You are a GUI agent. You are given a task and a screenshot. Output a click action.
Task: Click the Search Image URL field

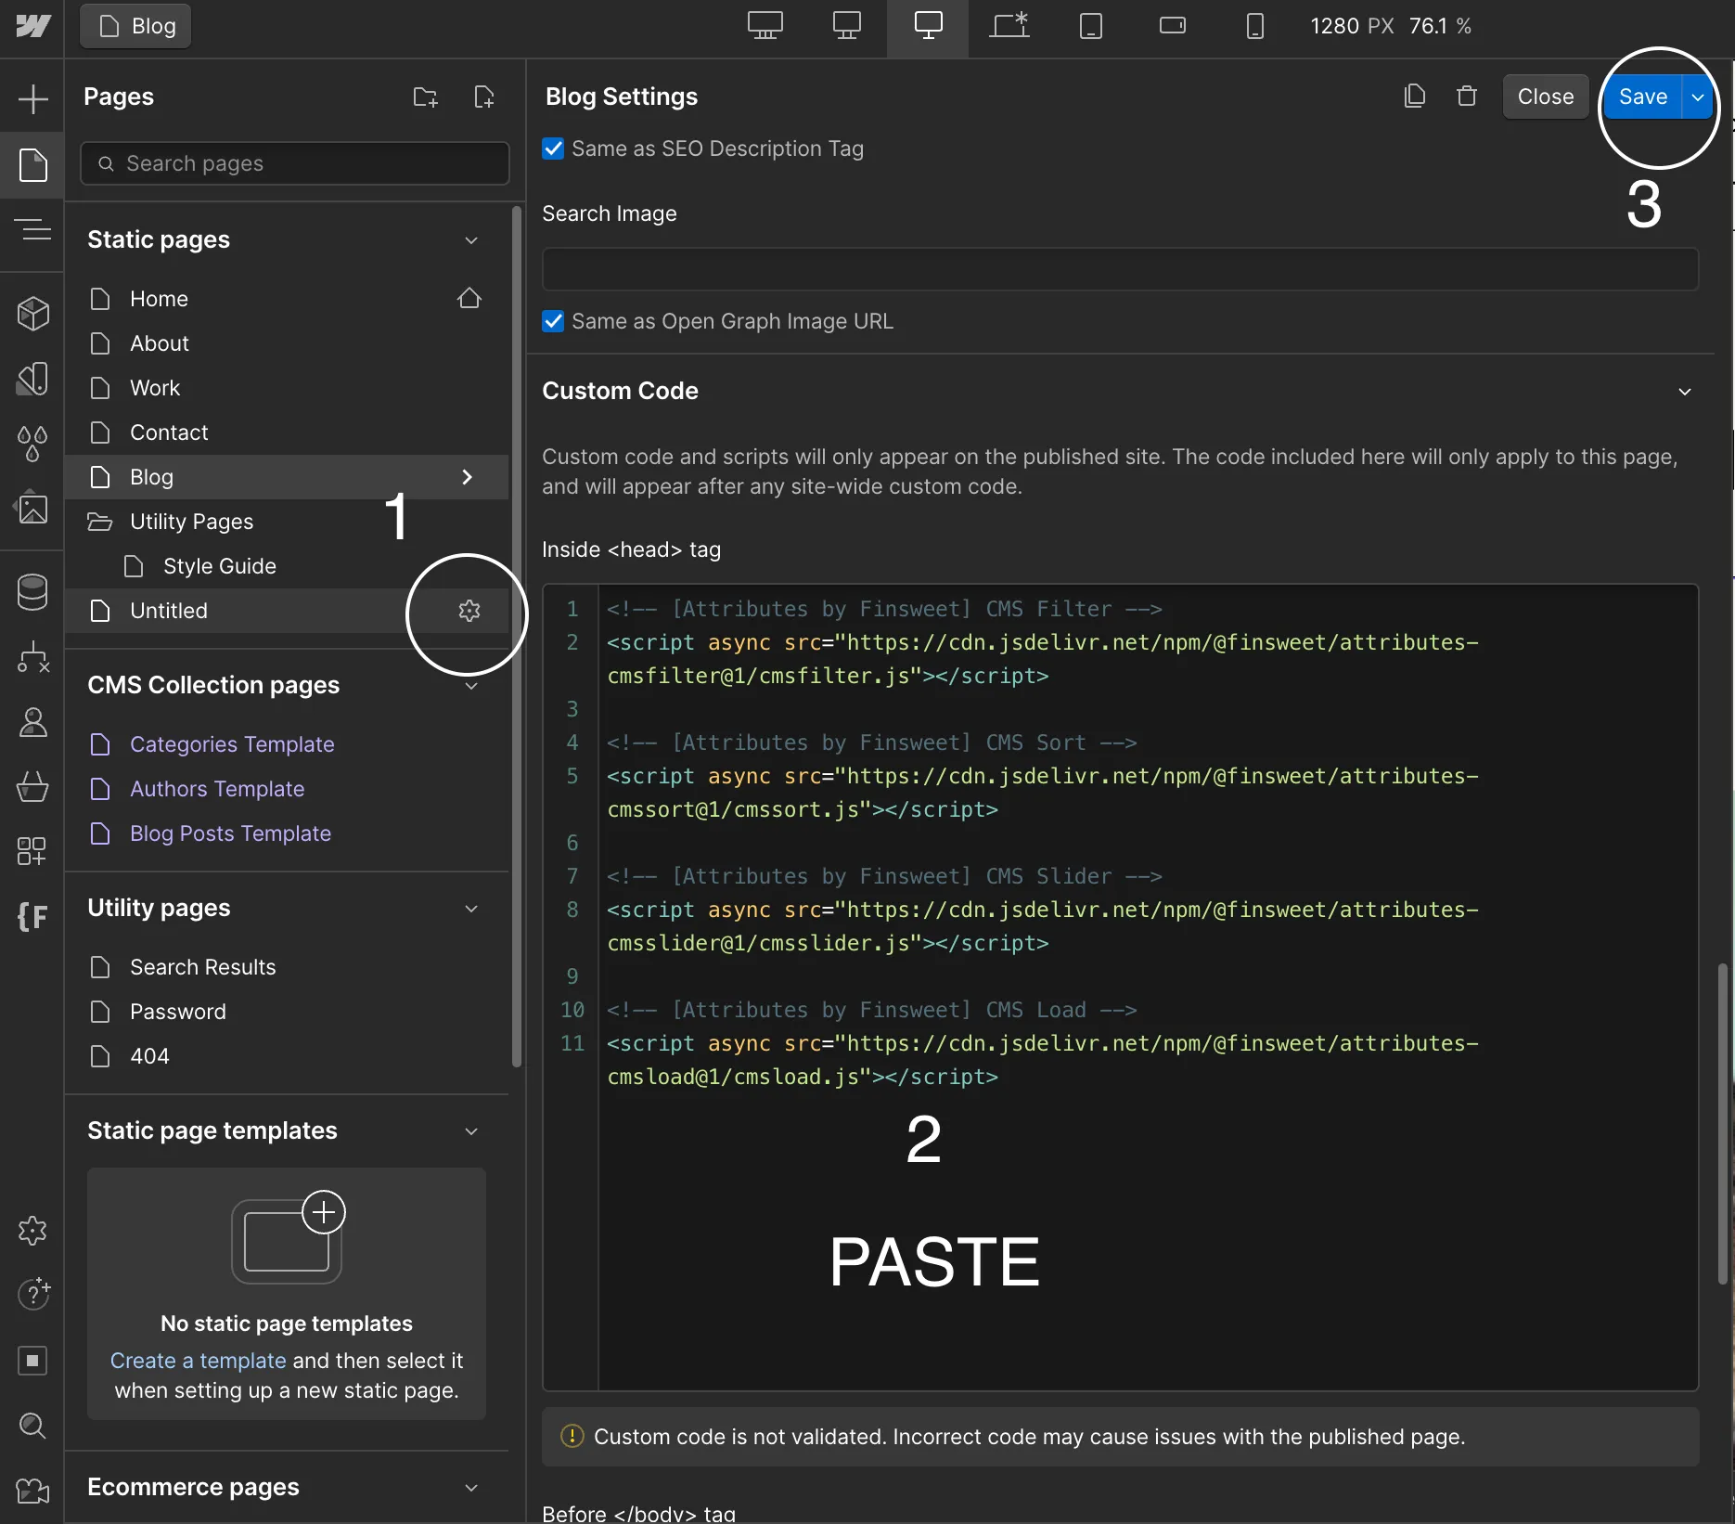1120,269
